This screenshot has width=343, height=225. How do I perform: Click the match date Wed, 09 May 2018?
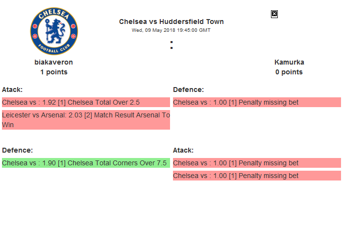171,30
